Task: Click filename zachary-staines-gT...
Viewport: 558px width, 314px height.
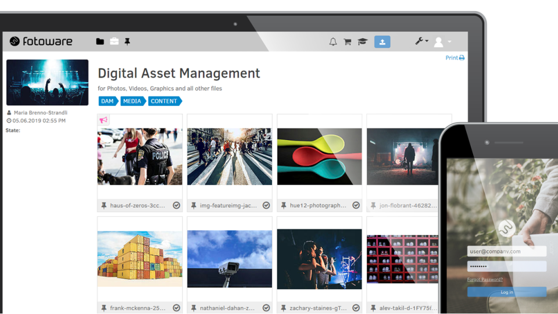Action: coord(318,308)
